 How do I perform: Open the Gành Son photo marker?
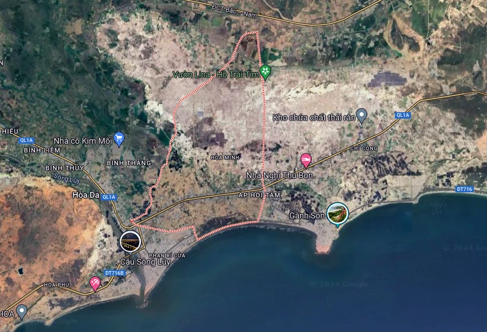coord(337,214)
